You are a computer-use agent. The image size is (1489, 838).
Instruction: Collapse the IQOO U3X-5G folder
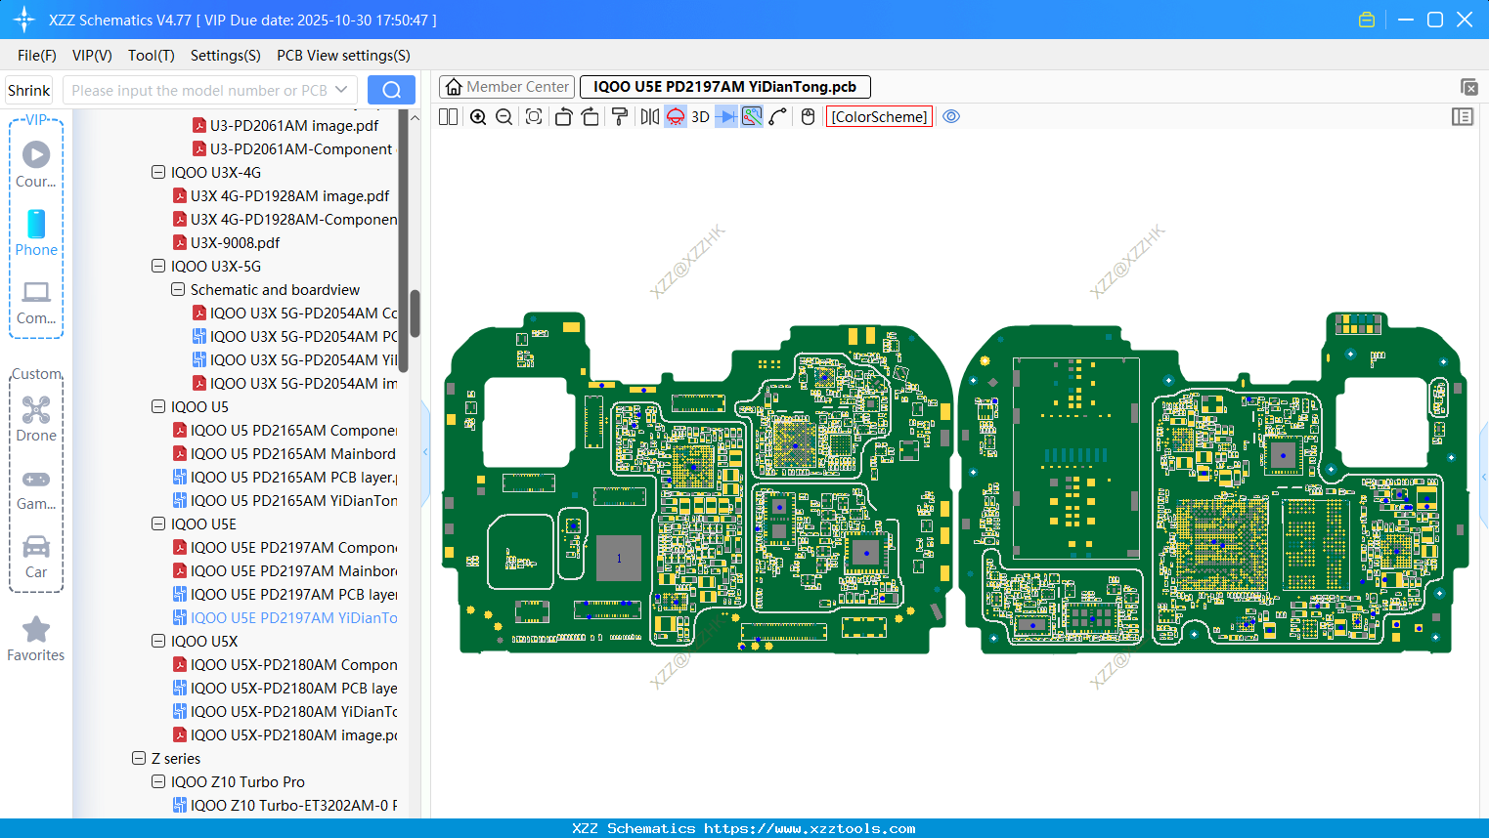[158, 266]
